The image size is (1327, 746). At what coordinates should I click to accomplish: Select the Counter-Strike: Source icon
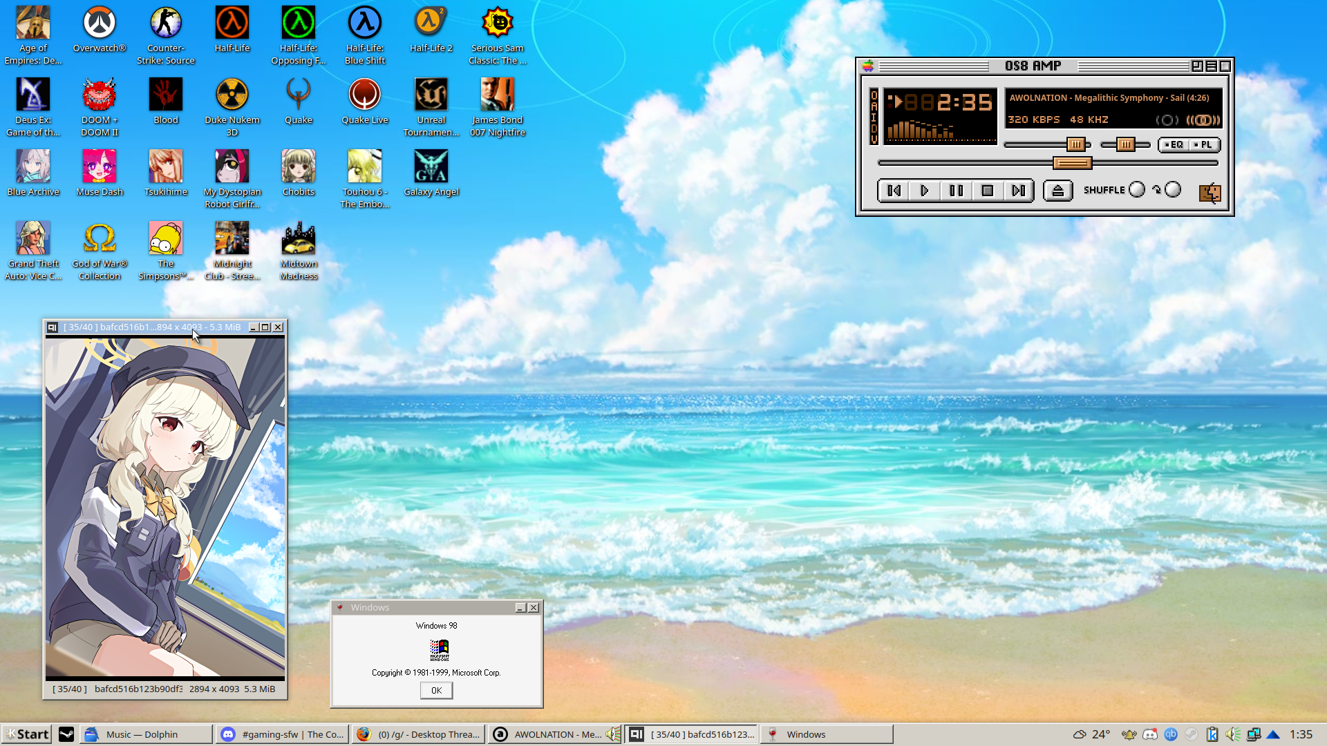[166, 35]
